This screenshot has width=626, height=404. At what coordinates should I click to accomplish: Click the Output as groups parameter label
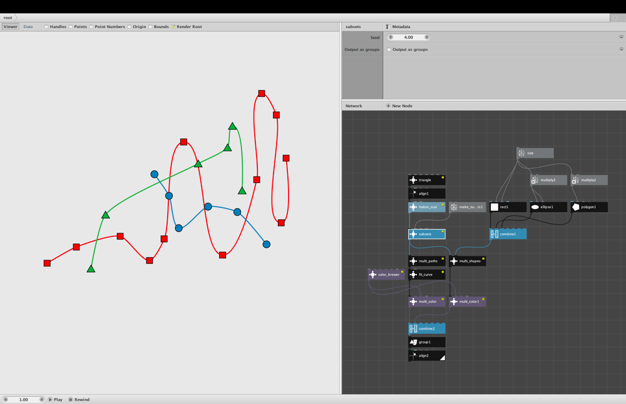(362, 49)
